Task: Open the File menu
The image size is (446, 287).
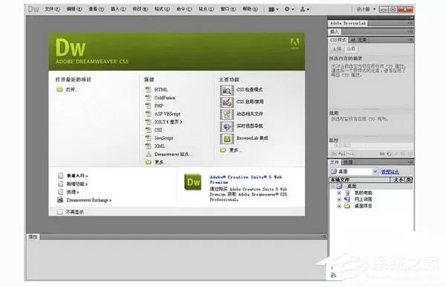Action: pyautogui.click(x=52, y=9)
